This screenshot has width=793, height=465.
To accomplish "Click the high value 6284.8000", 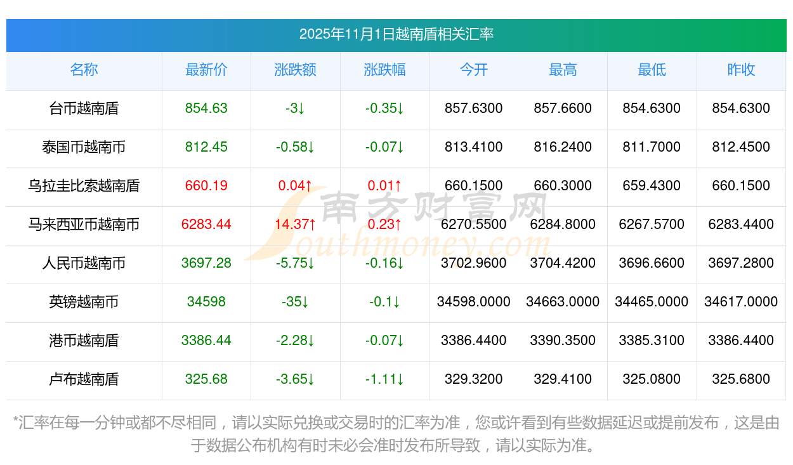I will [x=563, y=225].
